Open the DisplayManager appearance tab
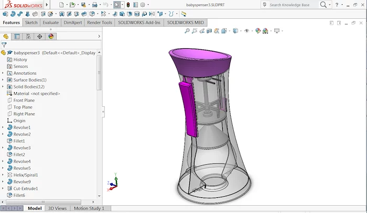 (51, 36)
